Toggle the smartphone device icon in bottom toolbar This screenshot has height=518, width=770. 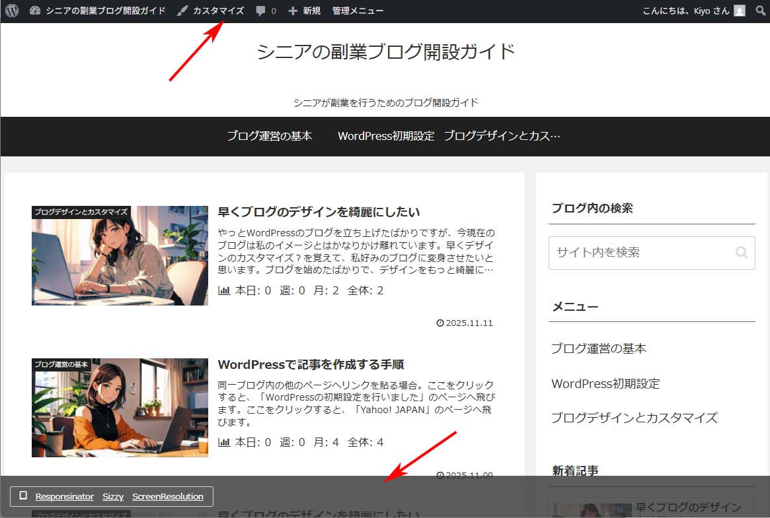point(22,496)
